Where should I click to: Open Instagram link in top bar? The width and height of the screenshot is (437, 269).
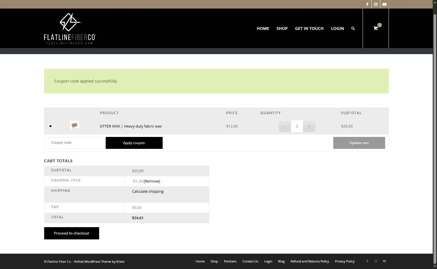click(x=376, y=4)
